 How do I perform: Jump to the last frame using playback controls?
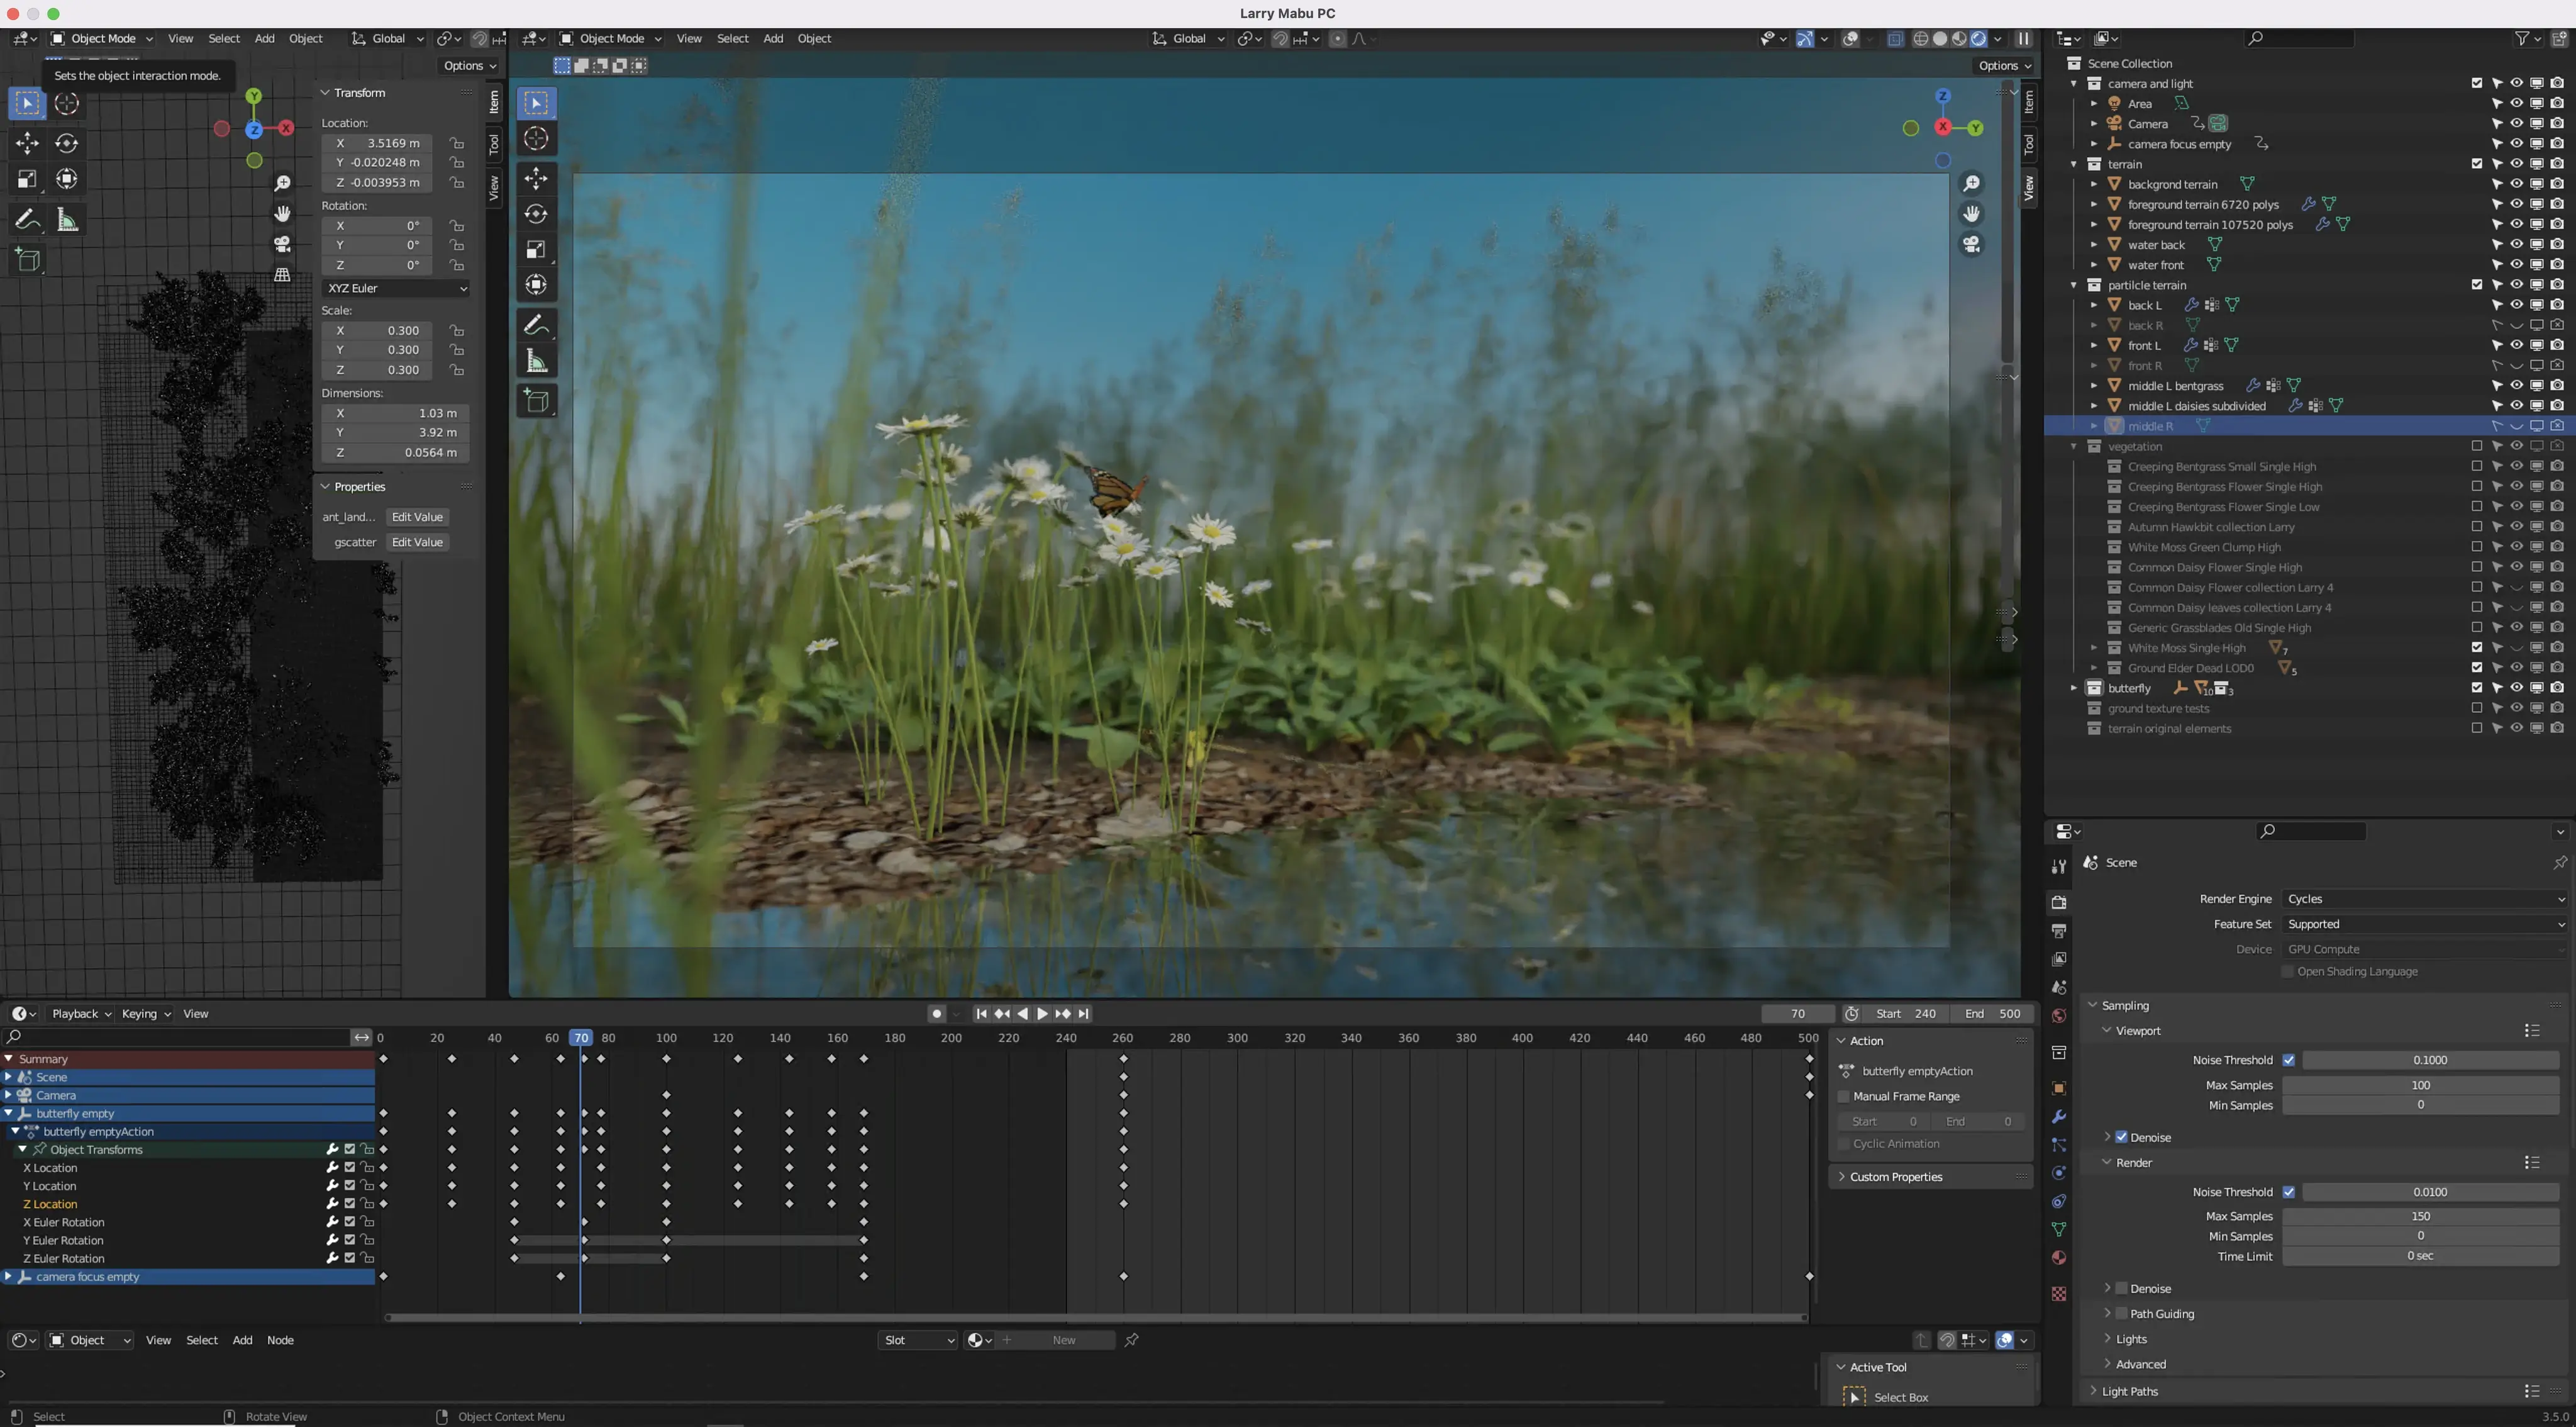tap(1083, 1013)
